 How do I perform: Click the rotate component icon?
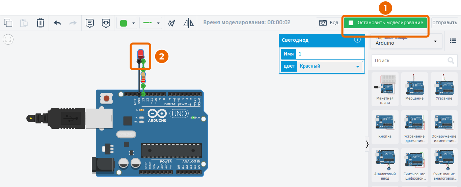pyautogui.click(x=172, y=23)
